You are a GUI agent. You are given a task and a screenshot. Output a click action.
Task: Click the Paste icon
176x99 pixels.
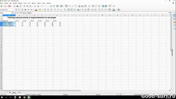tap(30, 6)
